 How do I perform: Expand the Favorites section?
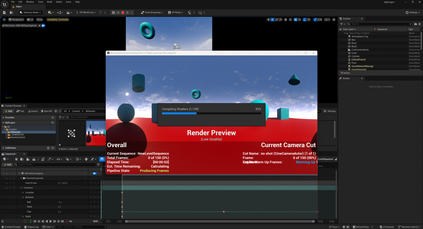point(3,118)
